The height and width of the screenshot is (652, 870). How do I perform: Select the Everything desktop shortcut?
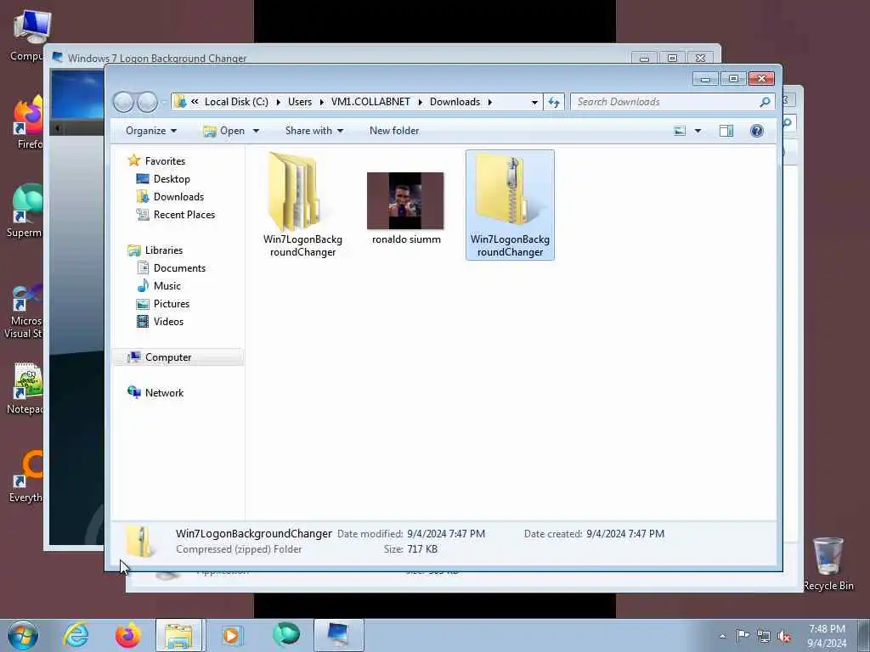click(26, 477)
